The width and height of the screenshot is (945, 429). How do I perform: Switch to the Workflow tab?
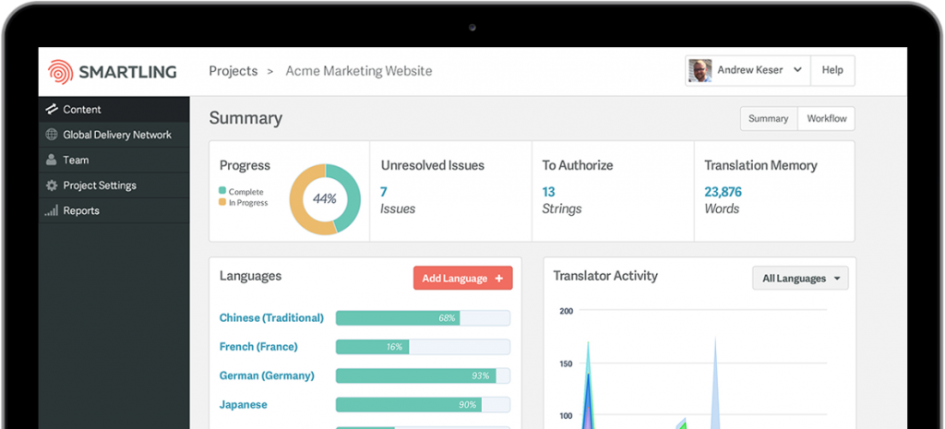click(827, 119)
